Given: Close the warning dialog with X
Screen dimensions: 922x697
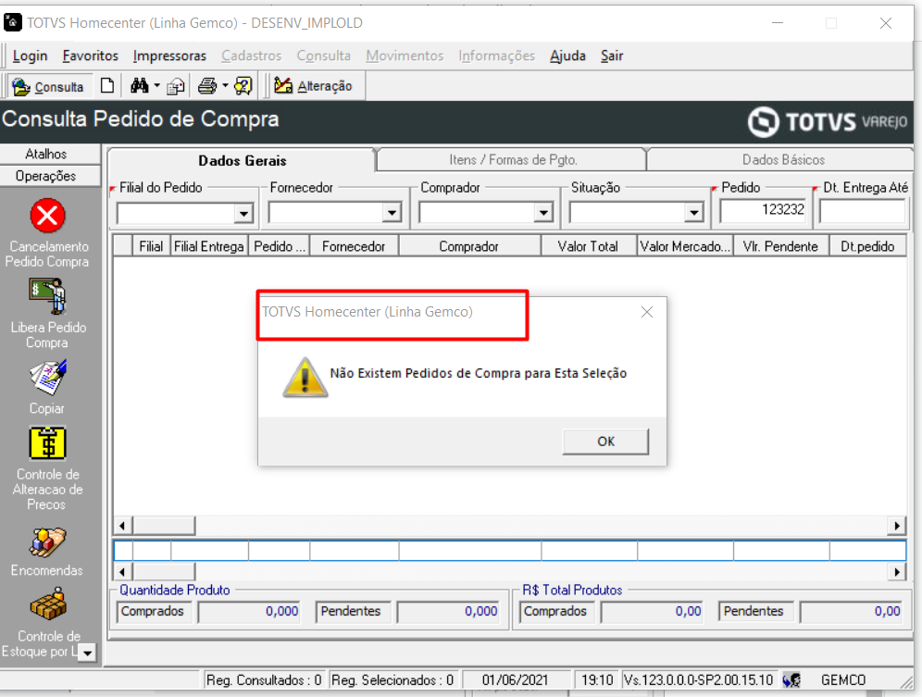Looking at the screenshot, I should point(647,312).
